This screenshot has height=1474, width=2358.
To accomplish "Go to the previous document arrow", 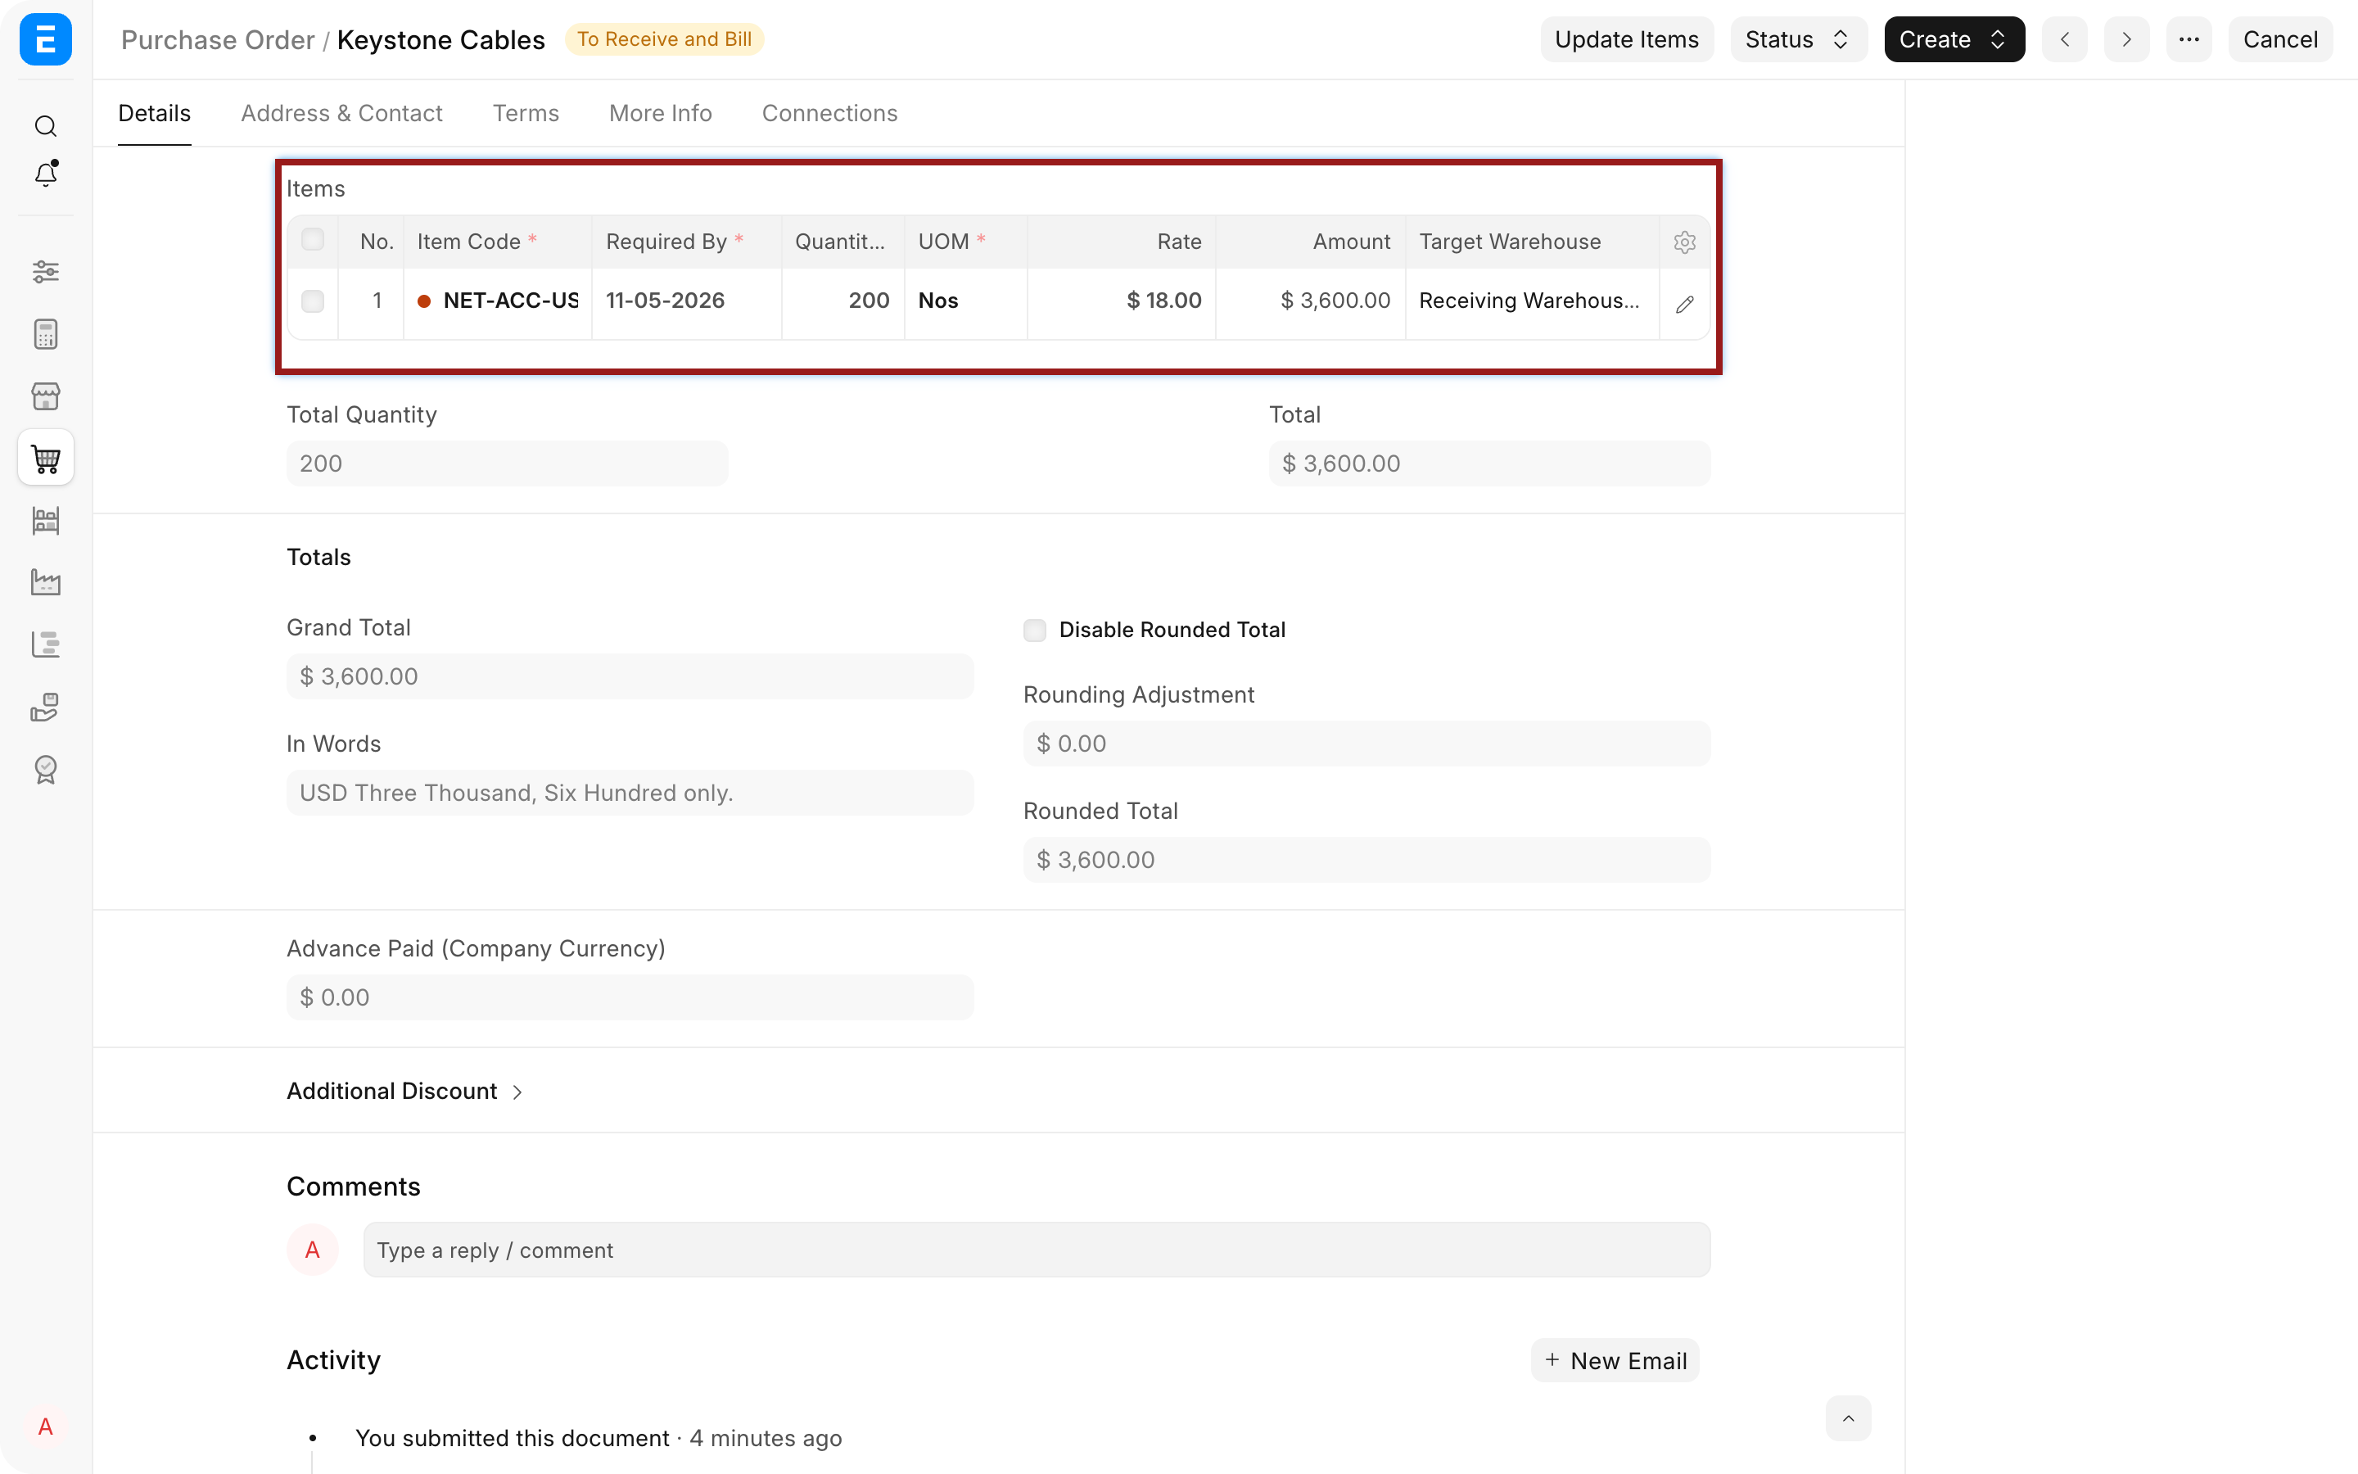I will (x=2065, y=39).
